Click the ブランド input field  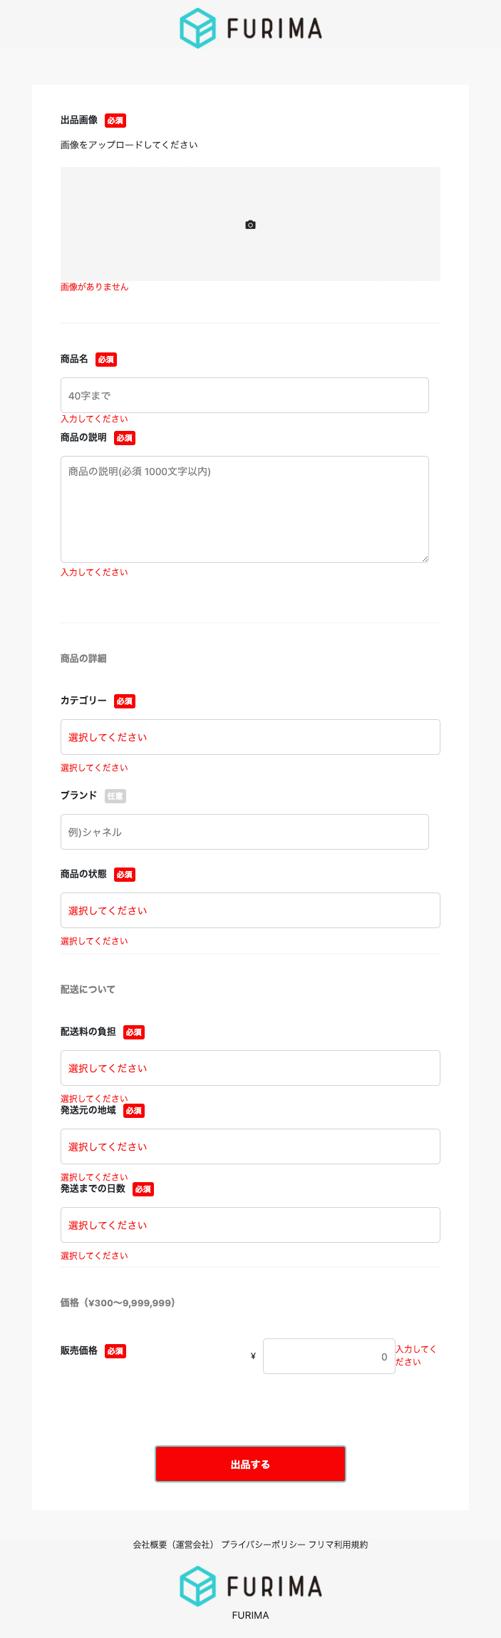(x=244, y=832)
